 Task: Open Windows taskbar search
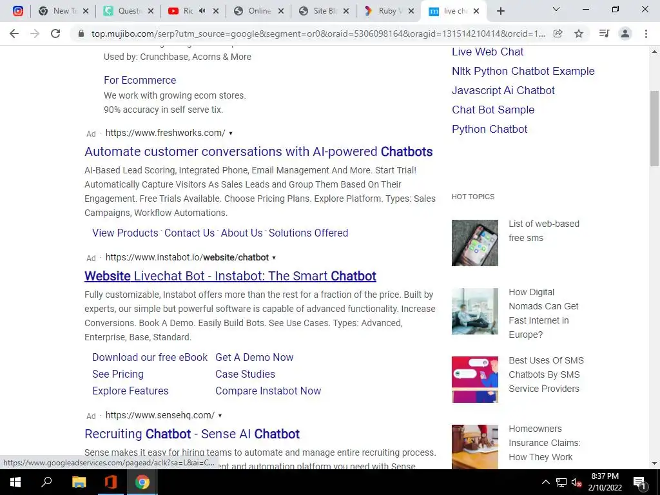click(46, 482)
